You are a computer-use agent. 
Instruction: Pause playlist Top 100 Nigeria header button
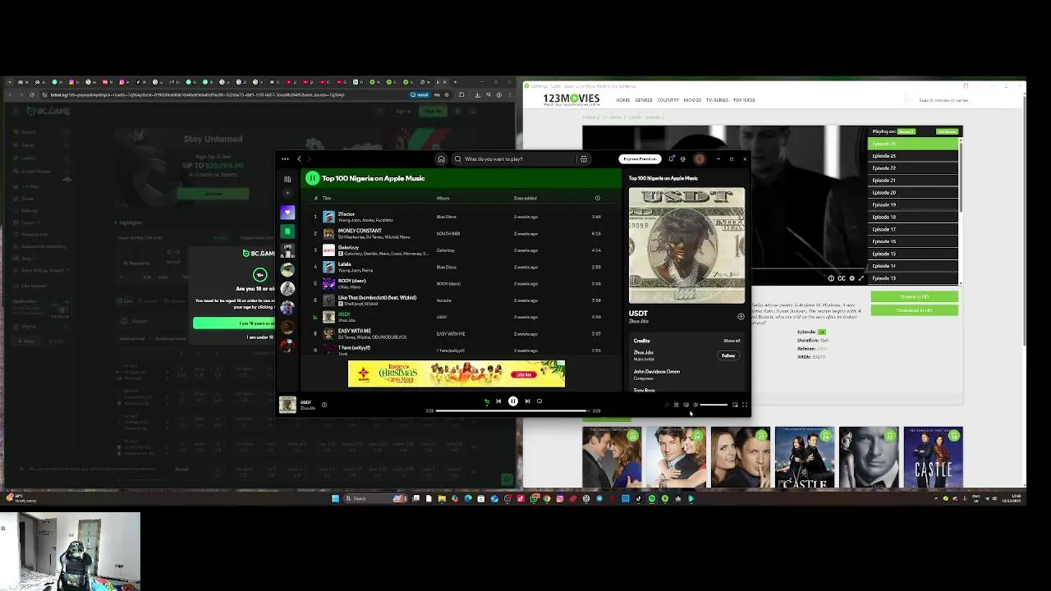[x=312, y=178]
